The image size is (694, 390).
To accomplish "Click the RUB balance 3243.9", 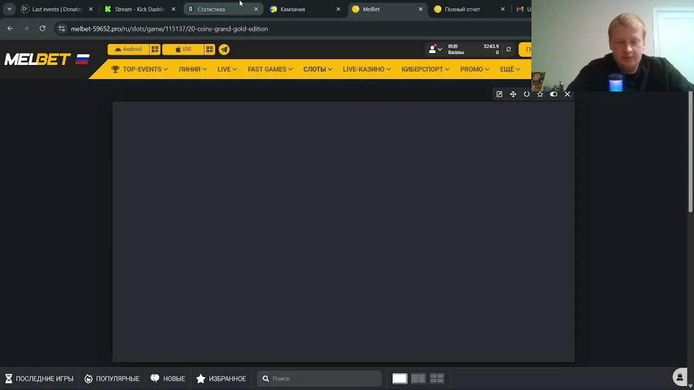I will (x=491, y=47).
